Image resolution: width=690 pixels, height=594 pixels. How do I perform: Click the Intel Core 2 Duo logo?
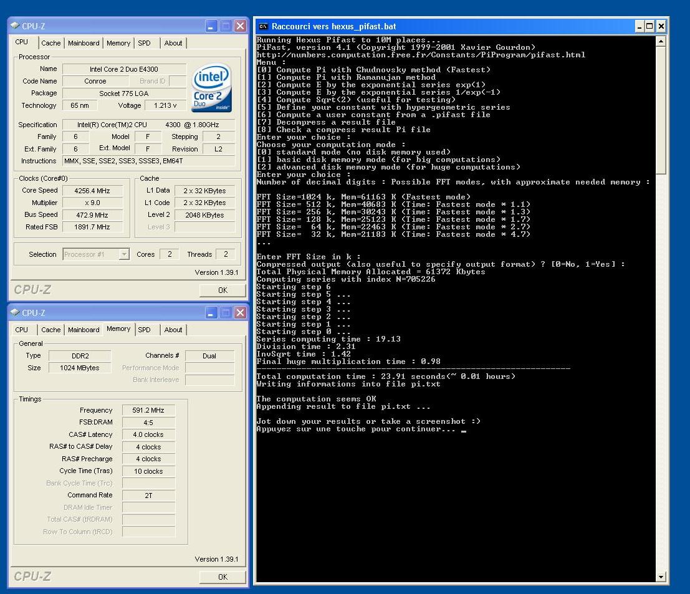click(212, 88)
